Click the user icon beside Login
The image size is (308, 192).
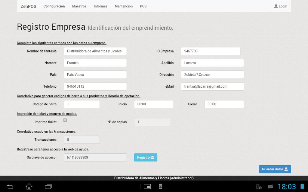pyautogui.click(x=276, y=6)
